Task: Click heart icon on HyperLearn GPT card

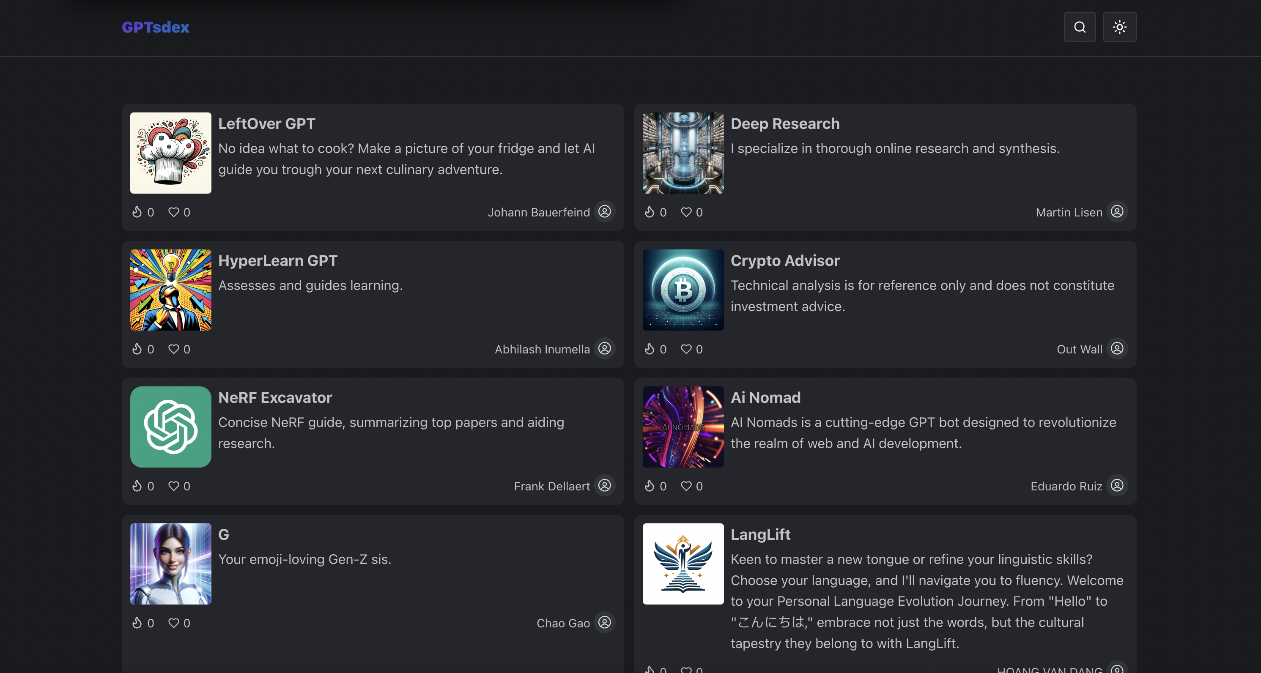Action: (x=173, y=349)
